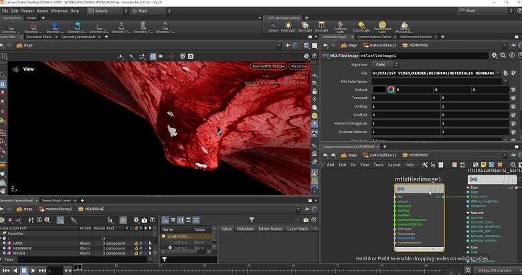
Task: Click the Area Light shelf tool
Action: pos(321,27)
